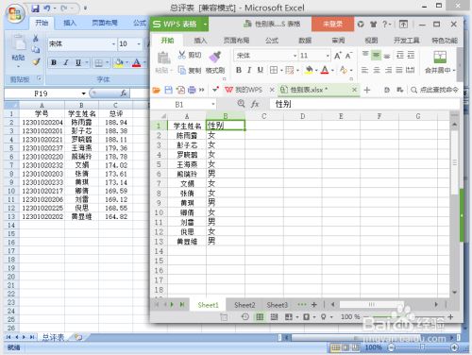
Task: Add a new sheet with the plus button
Action: click(x=313, y=304)
